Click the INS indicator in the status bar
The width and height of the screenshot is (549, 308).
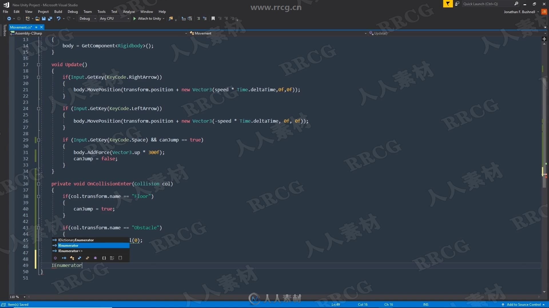point(426,305)
